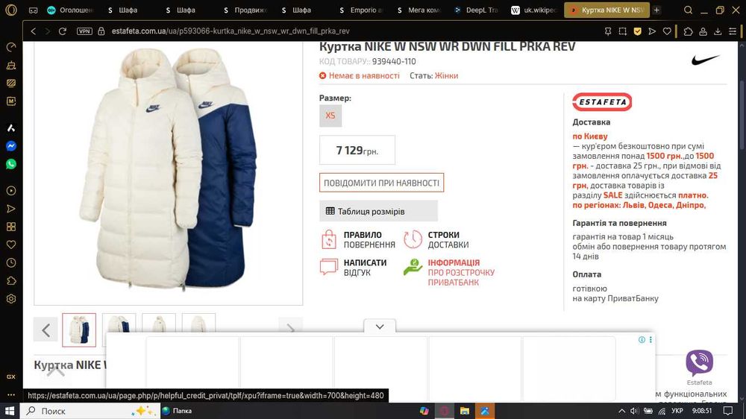
Task: Switch to the Мега ком tab
Action: click(x=419, y=10)
